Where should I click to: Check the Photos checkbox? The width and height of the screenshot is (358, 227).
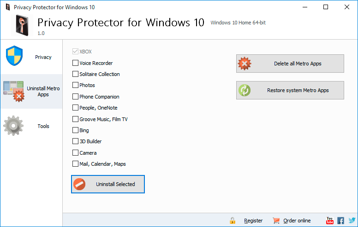[x=75, y=85]
